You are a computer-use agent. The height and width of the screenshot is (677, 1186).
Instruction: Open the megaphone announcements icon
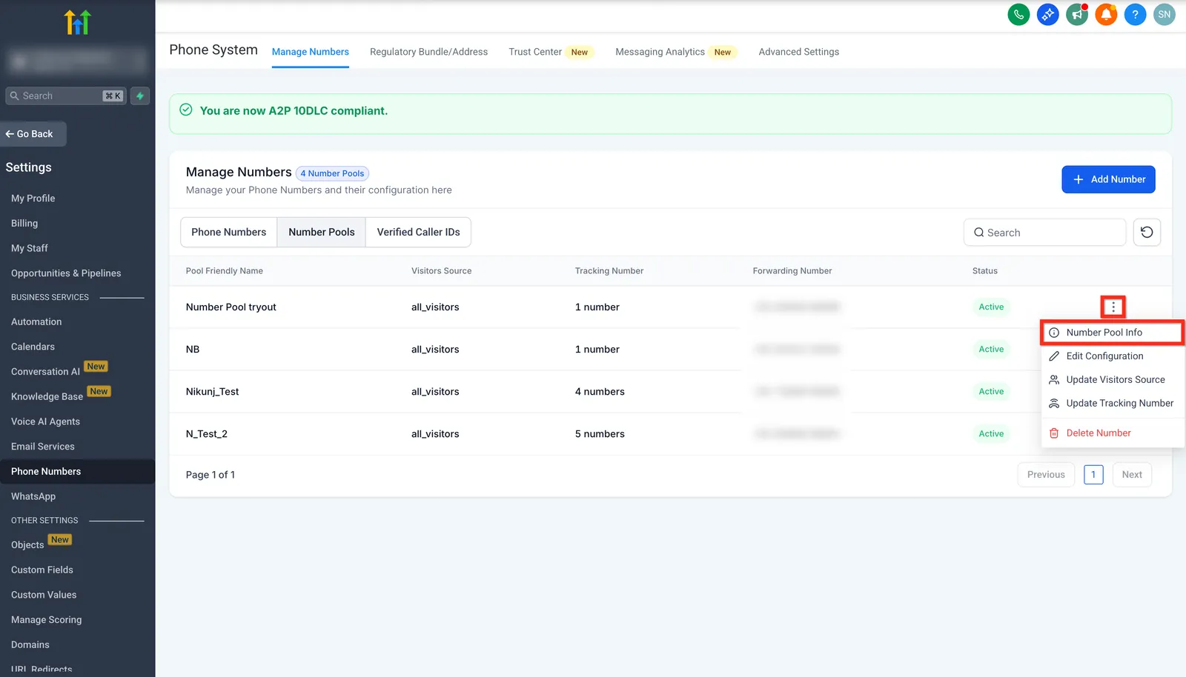click(1076, 14)
